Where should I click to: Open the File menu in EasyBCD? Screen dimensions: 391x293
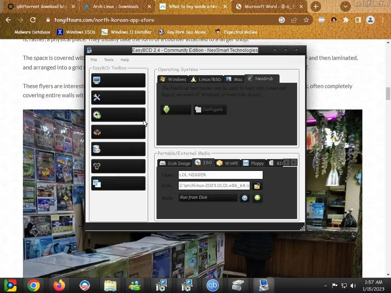tap(94, 60)
